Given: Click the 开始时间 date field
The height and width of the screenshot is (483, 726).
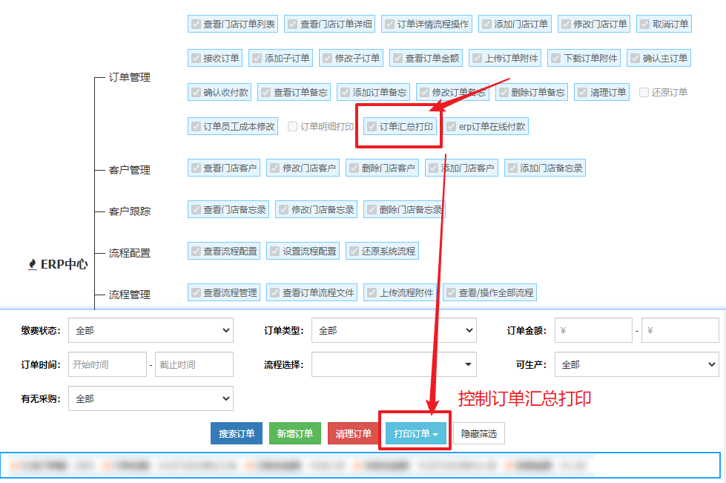Looking at the screenshot, I should tap(108, 364).
